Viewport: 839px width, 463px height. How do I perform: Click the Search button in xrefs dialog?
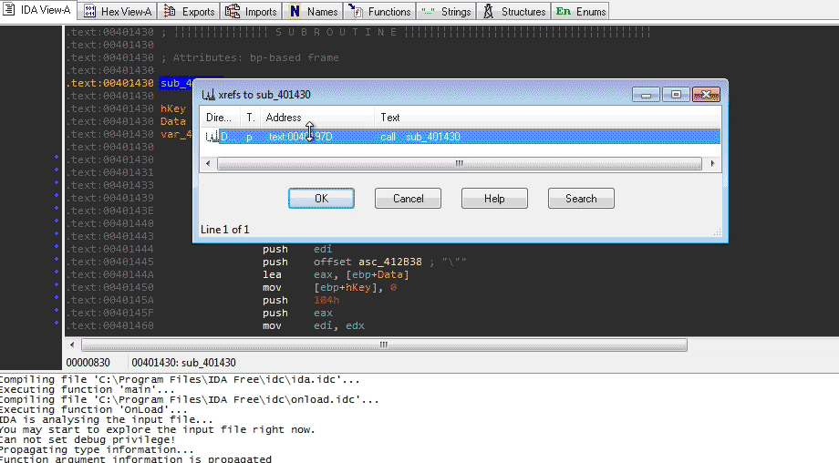581,199
